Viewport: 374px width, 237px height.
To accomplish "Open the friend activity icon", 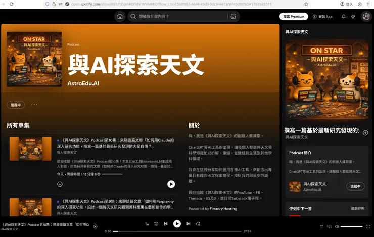I will (353, 17).
